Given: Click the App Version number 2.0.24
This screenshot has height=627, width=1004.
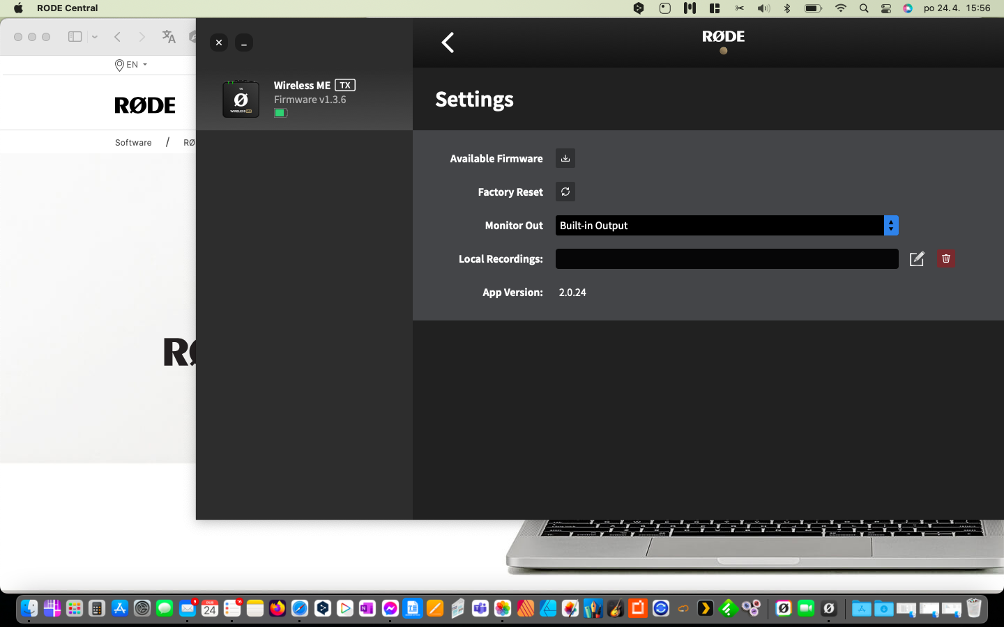Looking at the screenshot, I should click(x=572, y=293).
